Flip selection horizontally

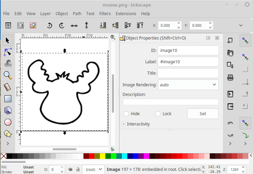74,25
